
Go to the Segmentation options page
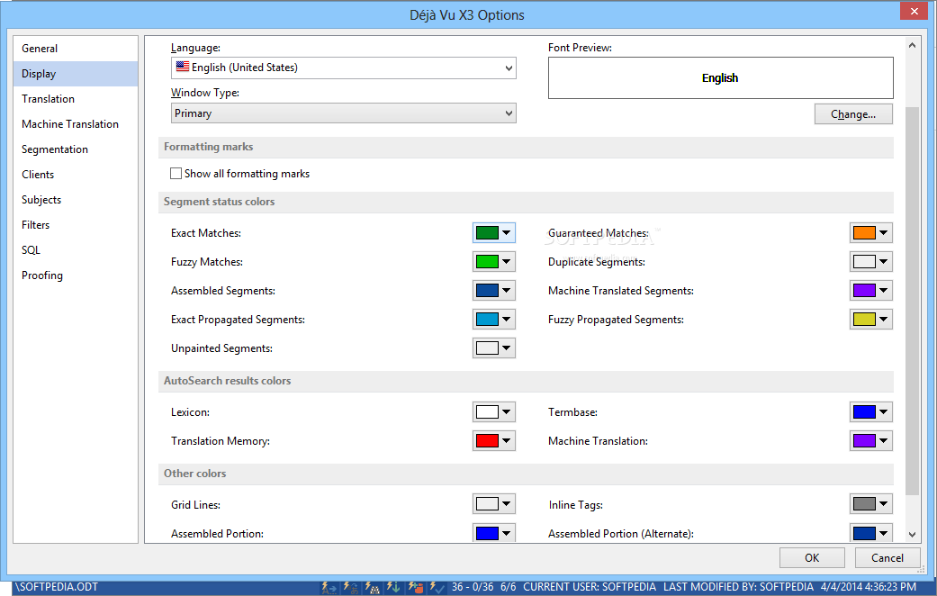(x=76, y=149)
